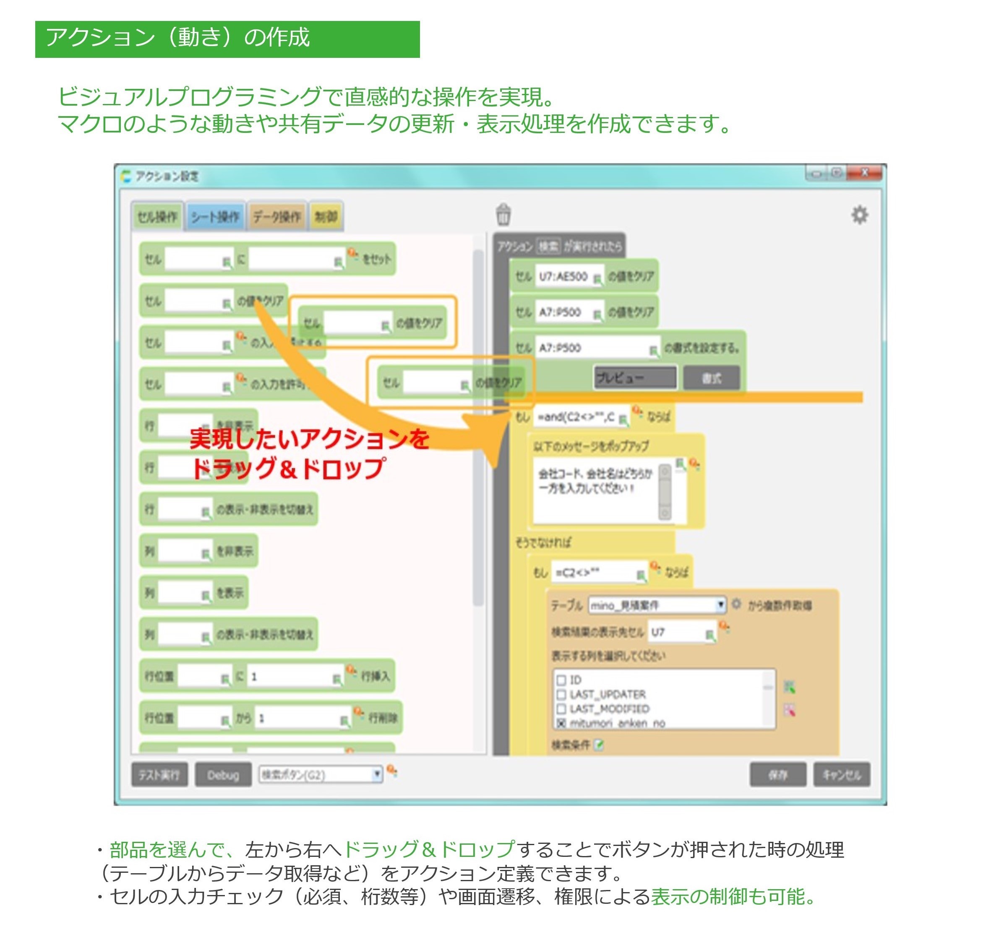Check the LAST_MODIFIED column checkbox
The width and height of the screenshot is (991, 934).
561,709
